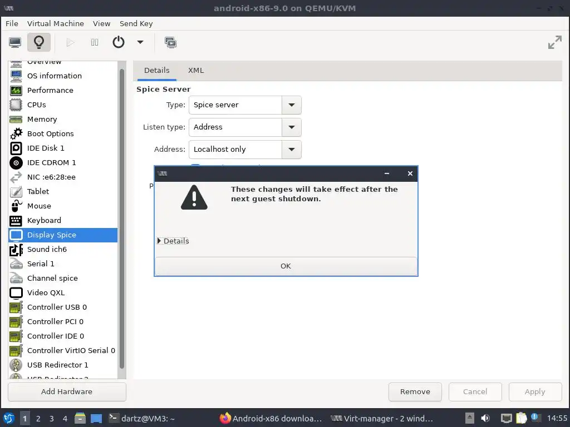Screen dimensions: 570x427
Task: Click the Cancel button
Action: tap(475, 392)
